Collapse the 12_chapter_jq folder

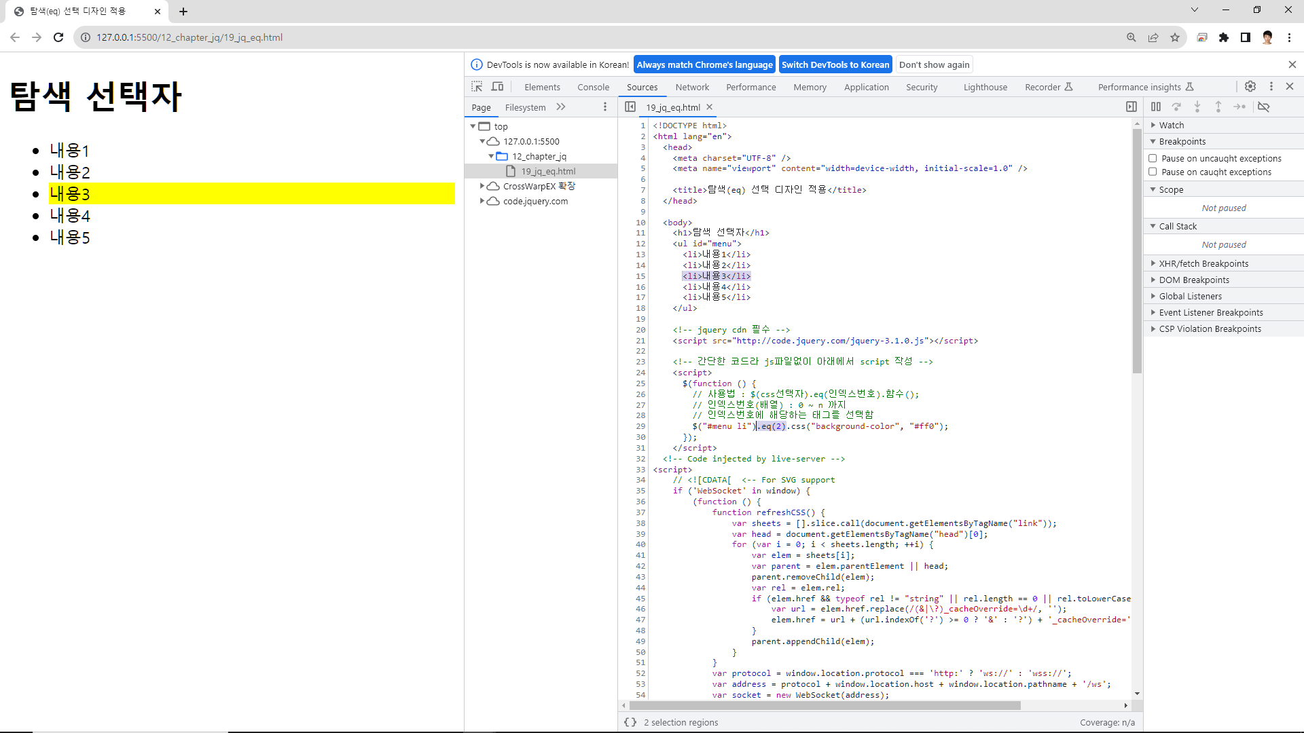click(x=491, y=156)
